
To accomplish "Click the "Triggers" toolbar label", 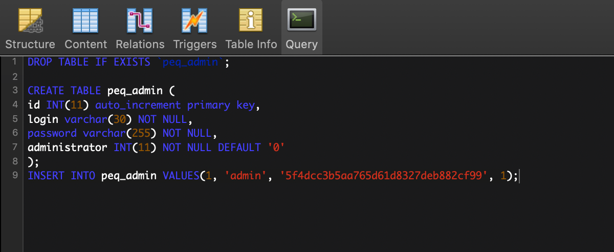I will coord(194,45).
